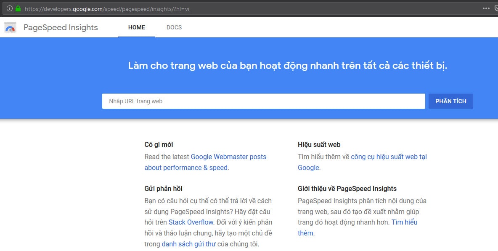Click the PageSpeed Insights gauge logo
The width and height of the screenshot is (498, 251).
click(x=10, y=27)
